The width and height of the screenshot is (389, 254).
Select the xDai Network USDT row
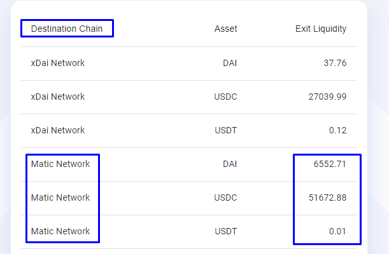189,131
